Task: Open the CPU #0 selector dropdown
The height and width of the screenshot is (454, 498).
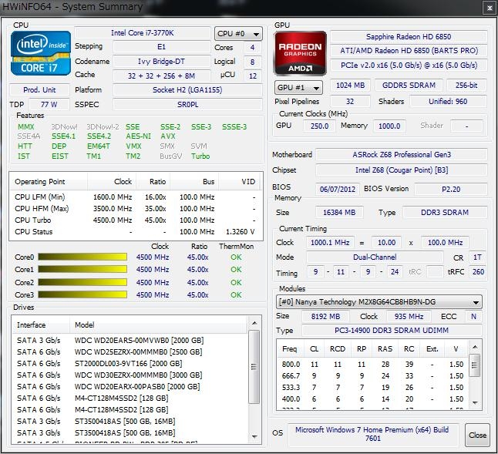Action: click(x=234, y=34)
